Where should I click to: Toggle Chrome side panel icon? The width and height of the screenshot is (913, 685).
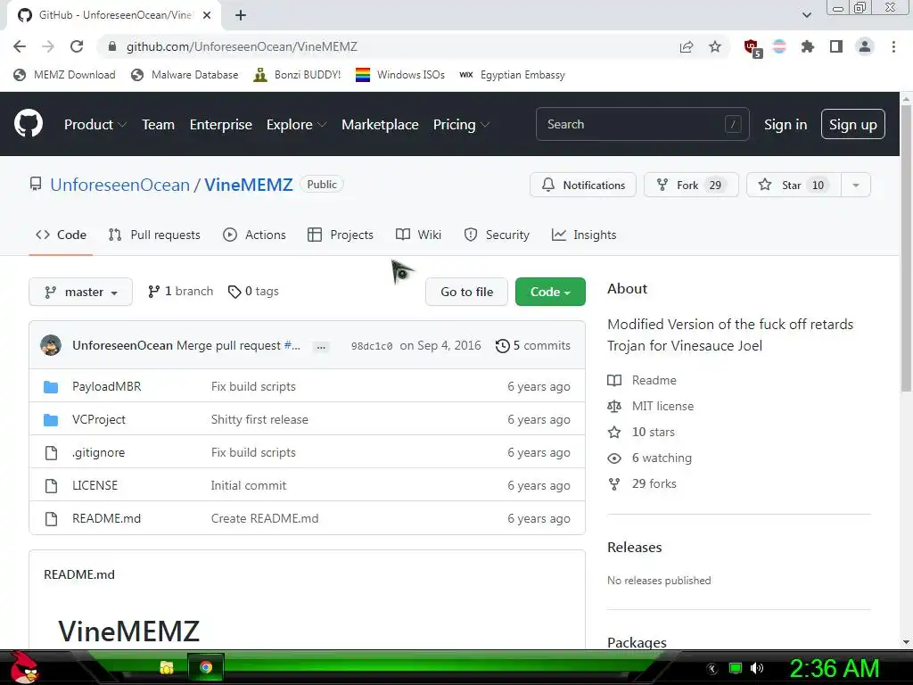coord(836,46)
